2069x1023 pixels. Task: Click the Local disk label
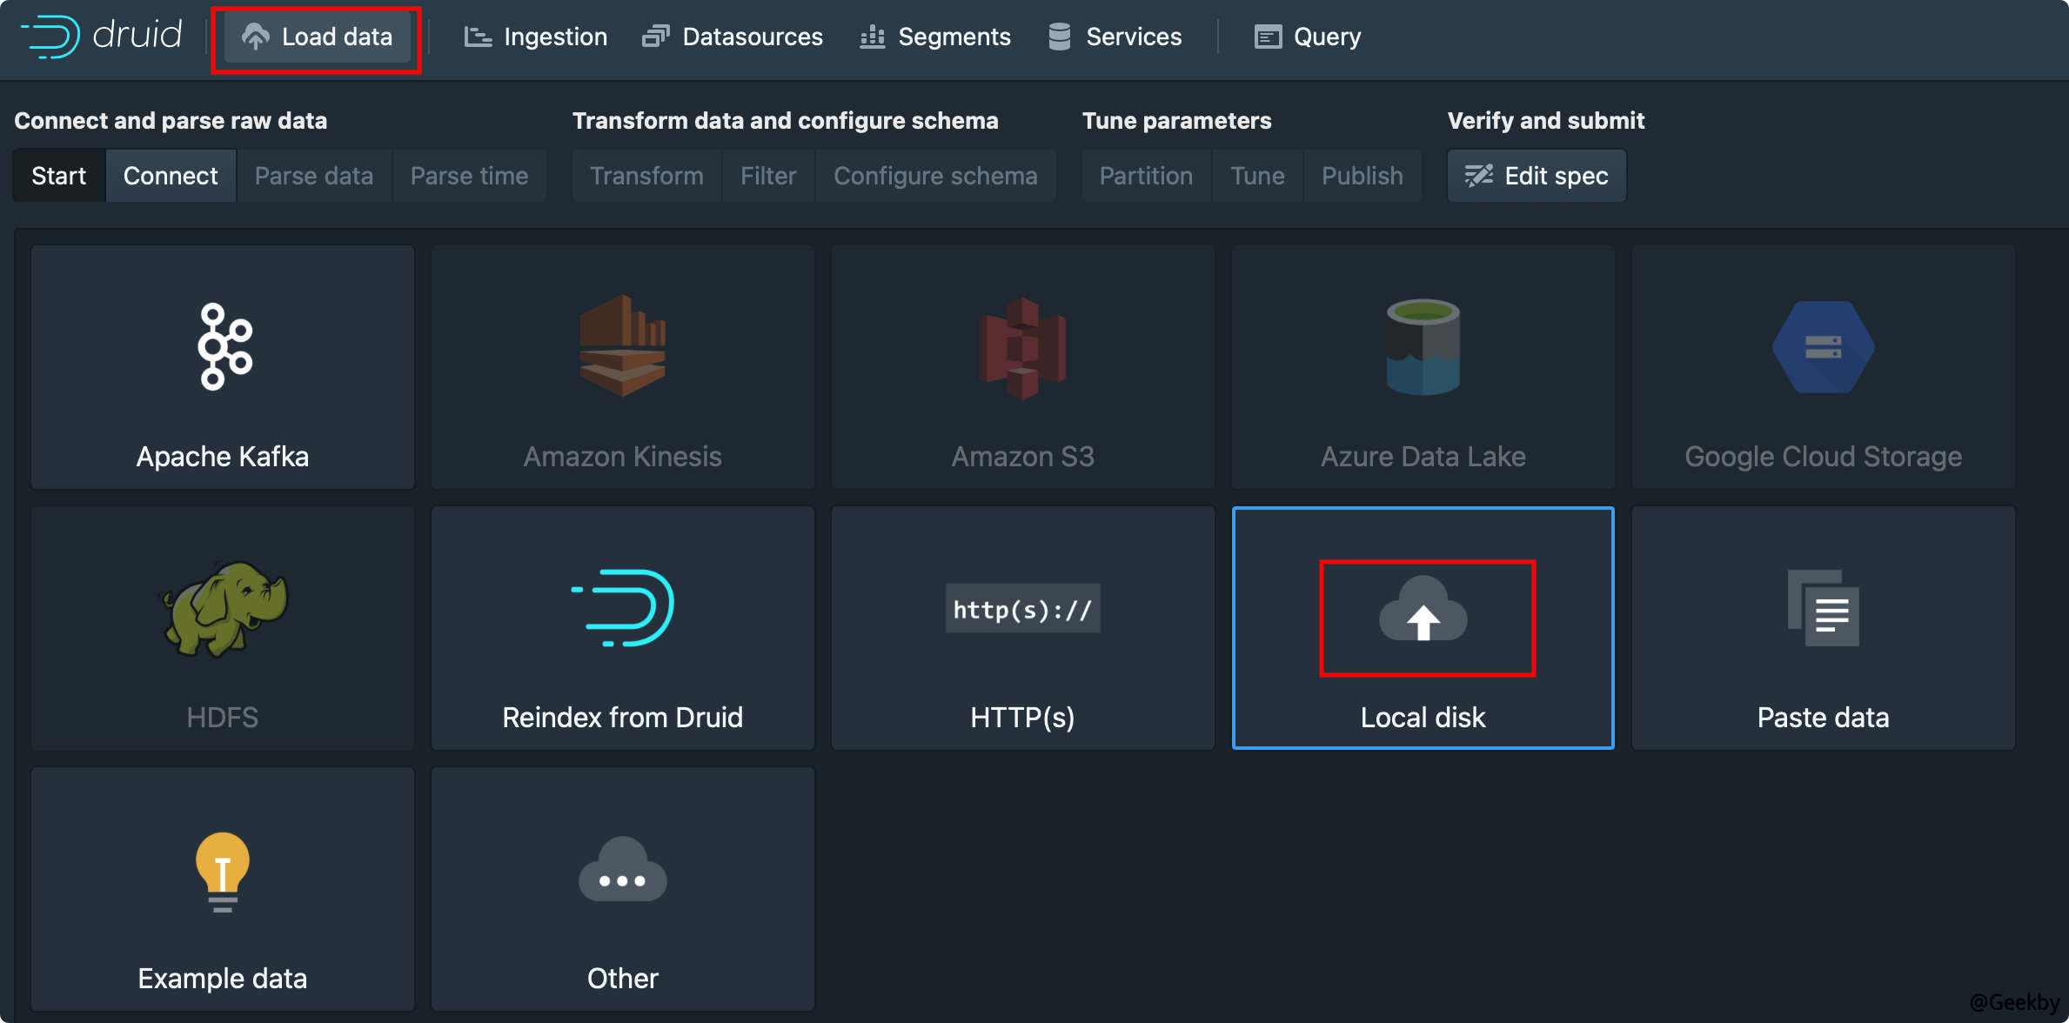coord(1423,718)
